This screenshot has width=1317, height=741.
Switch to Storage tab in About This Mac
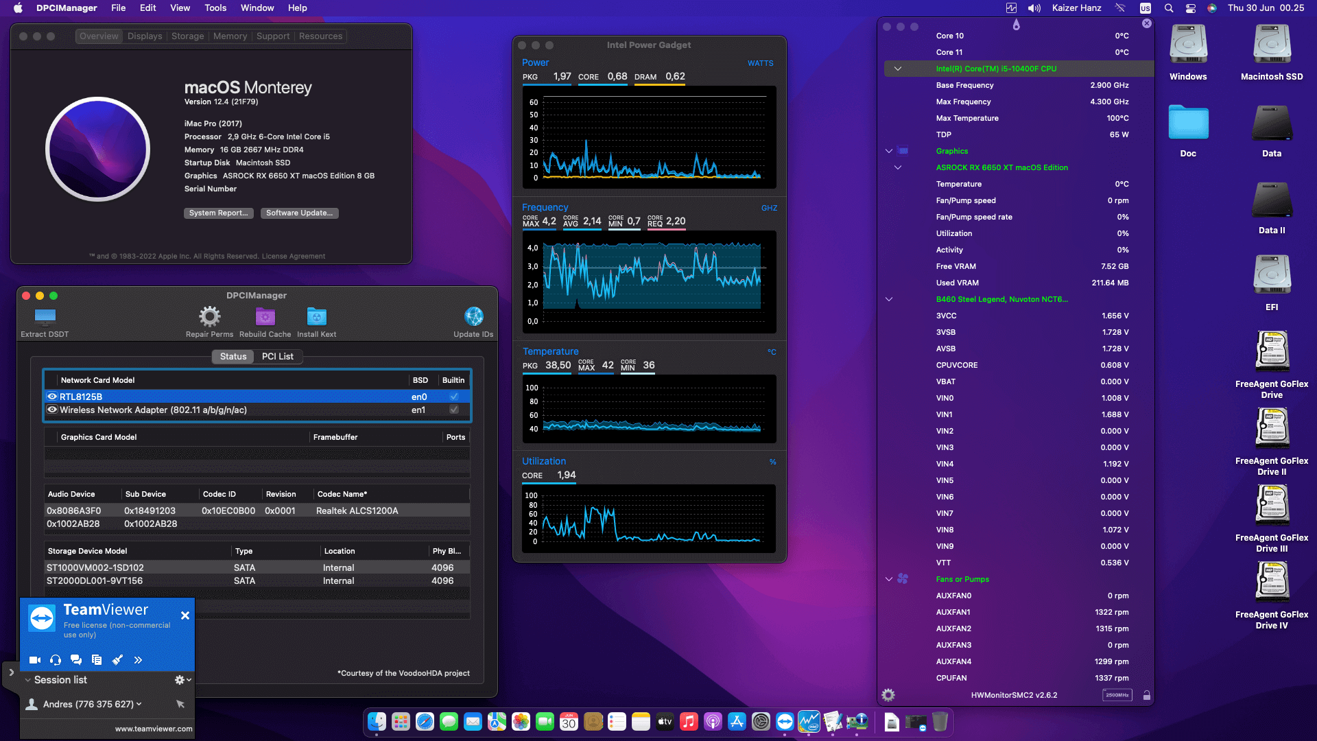187,36
